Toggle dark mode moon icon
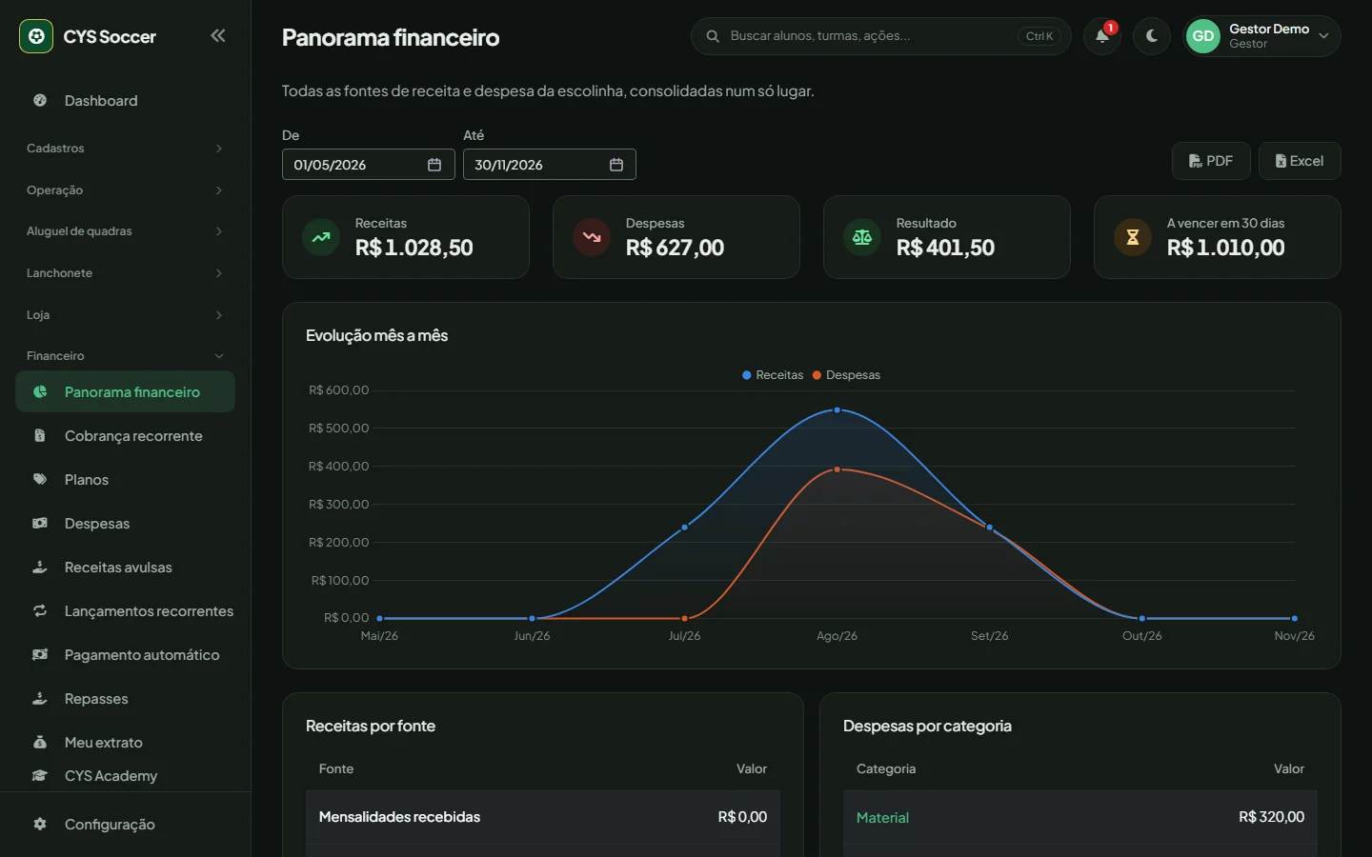1372x857 pixels. click(x=1152, y=36)
